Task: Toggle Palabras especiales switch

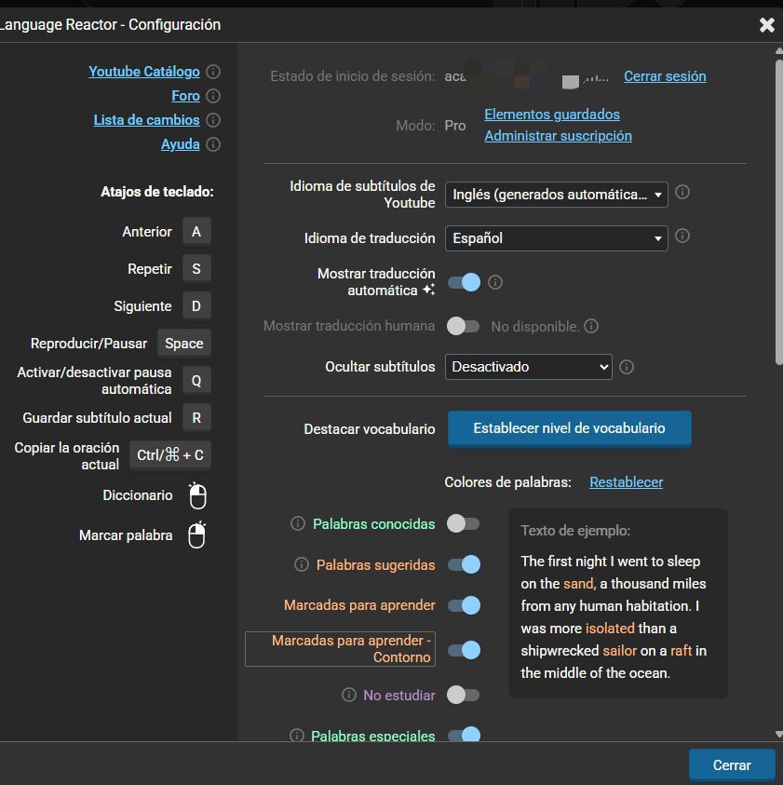Action: (x=464, y=735)
